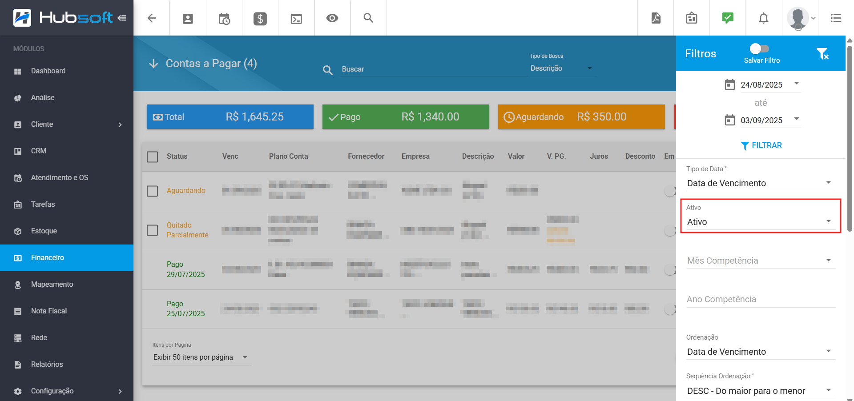Viewport: 854px width, 401px height.
Task: Click the eye icon in the top toolbar
Action: pos(332,18)
